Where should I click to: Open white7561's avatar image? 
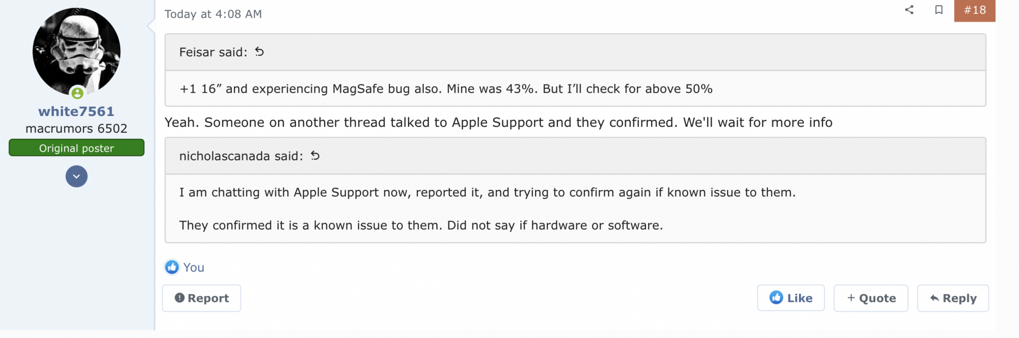coord(76,51)
